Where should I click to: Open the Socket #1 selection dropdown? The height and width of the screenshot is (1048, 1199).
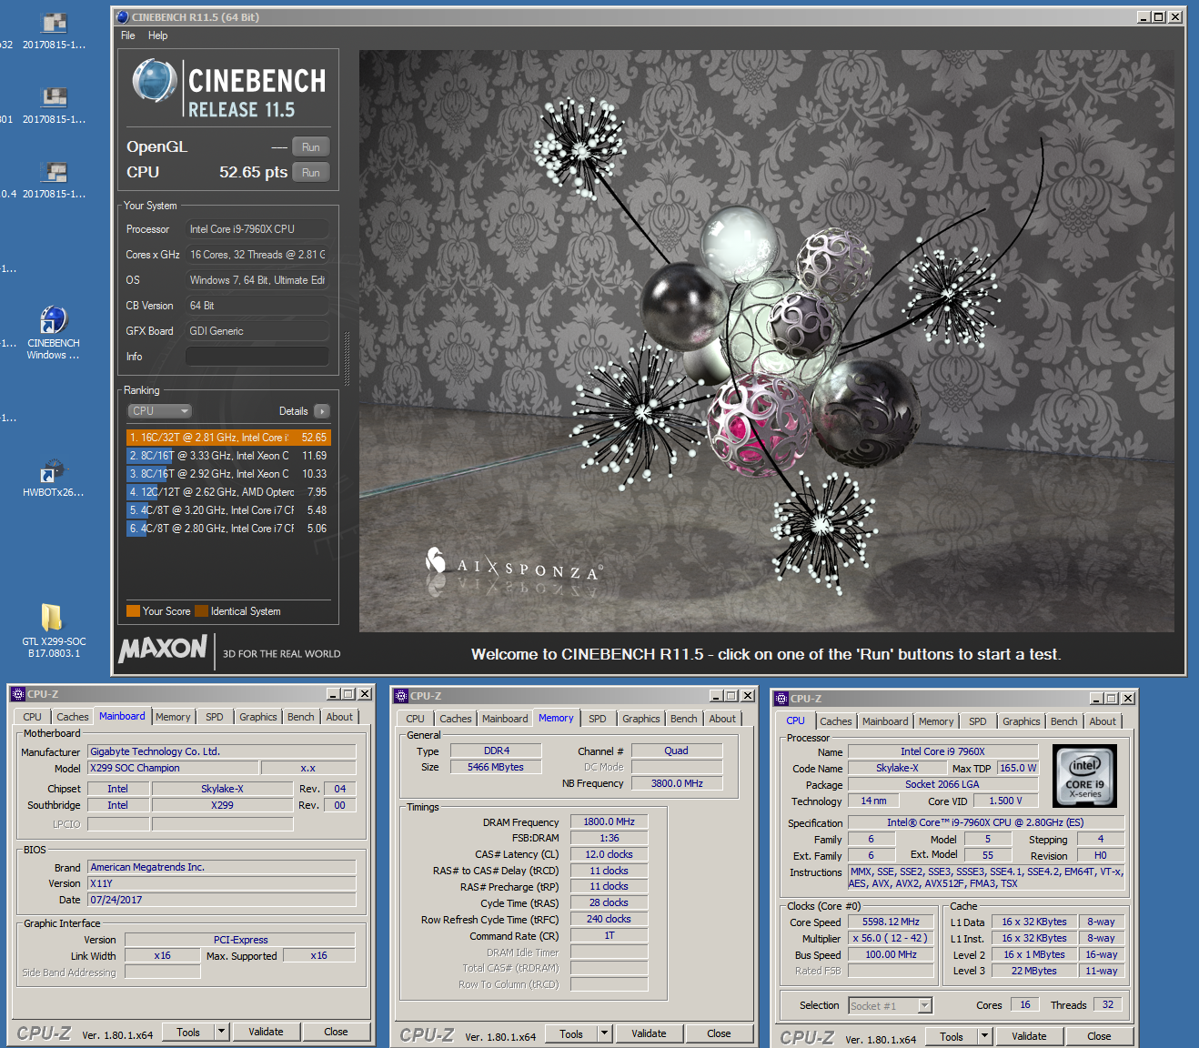pos(924,1005)
